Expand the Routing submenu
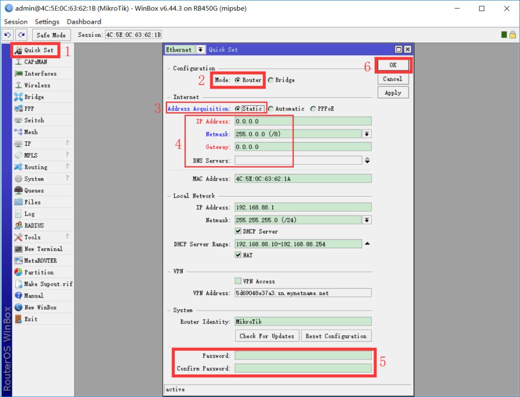 point(68,166)
